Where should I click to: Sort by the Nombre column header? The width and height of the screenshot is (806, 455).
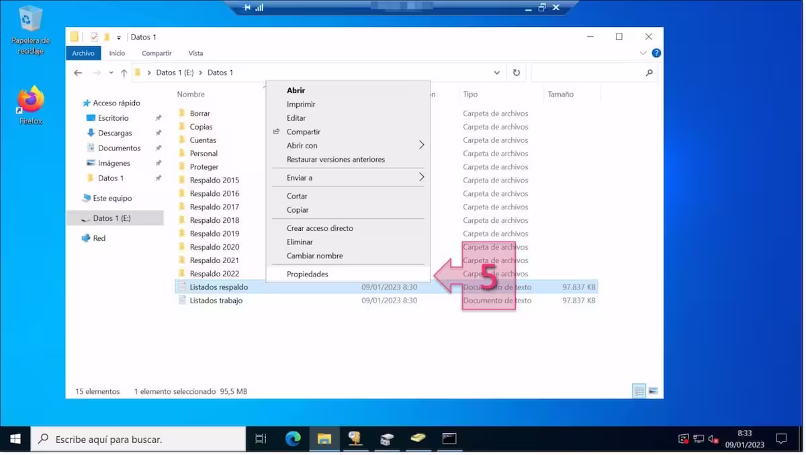coord(191,95)
